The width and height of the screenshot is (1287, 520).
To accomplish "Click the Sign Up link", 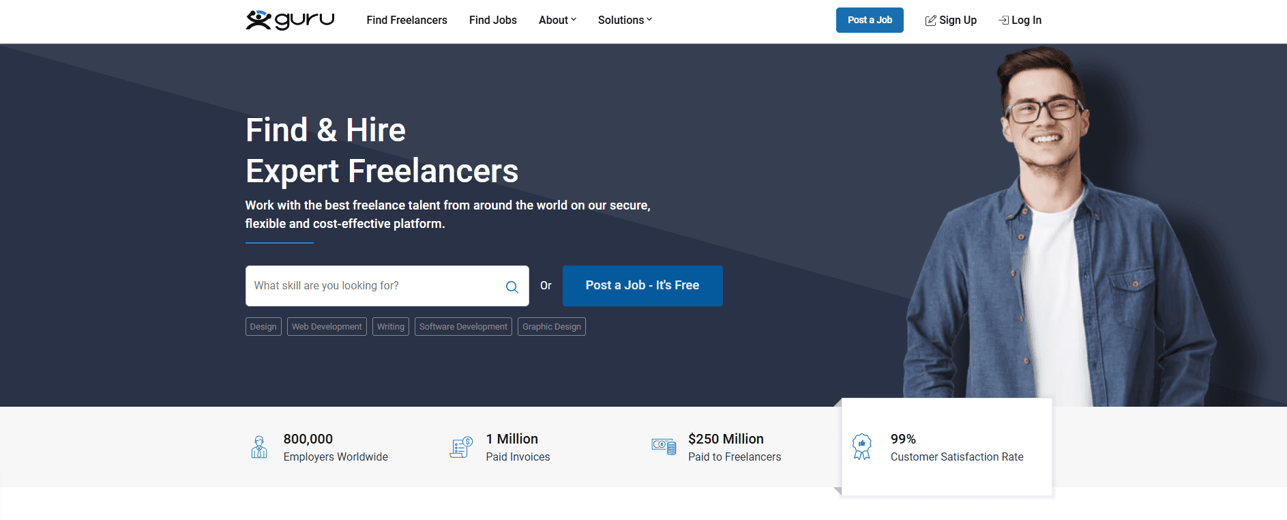I will (x=951, y=20).
